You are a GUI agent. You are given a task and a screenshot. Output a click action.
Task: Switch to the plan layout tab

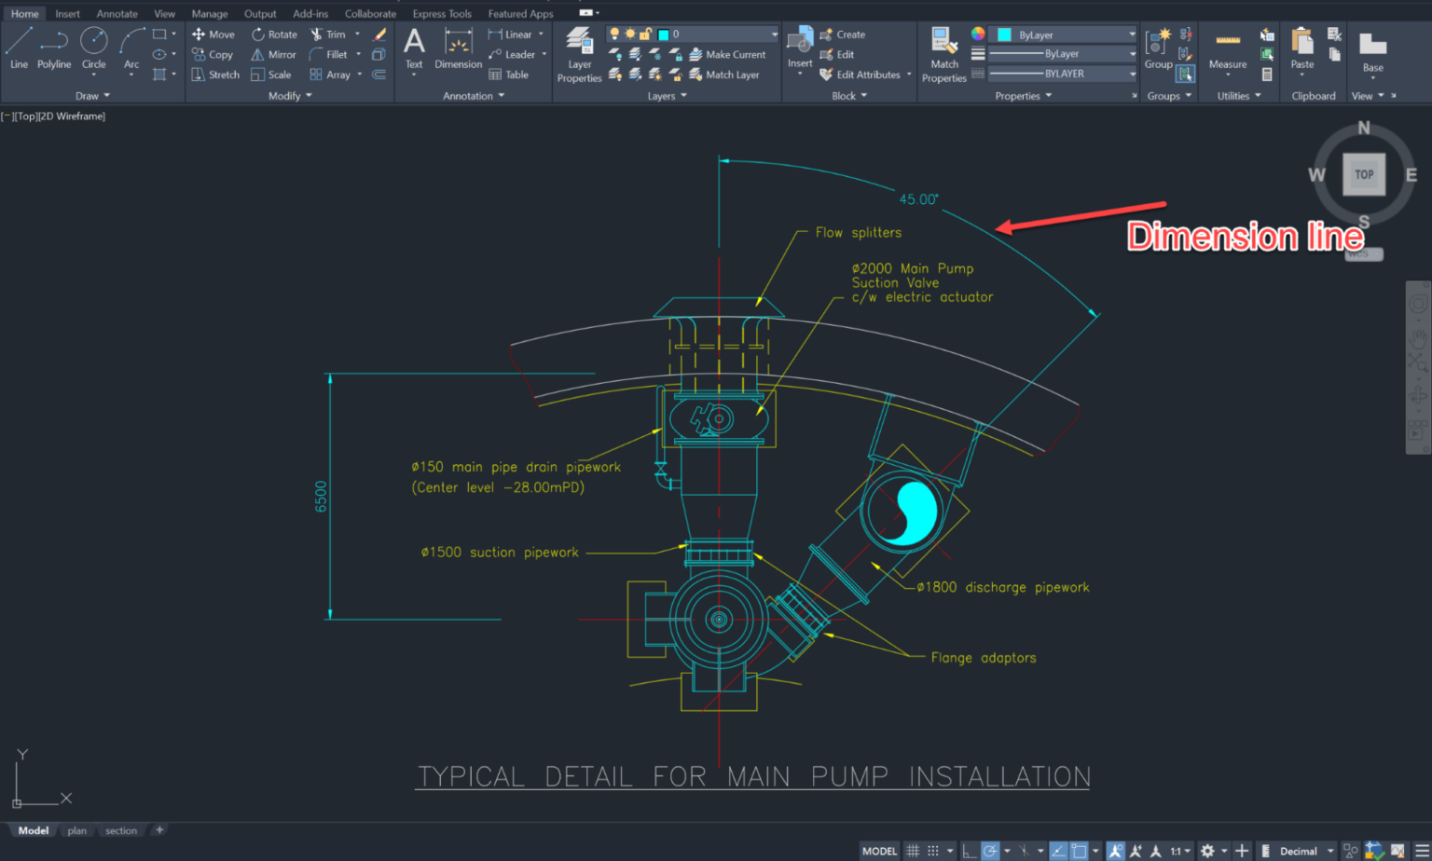click(x=77, y=830)
